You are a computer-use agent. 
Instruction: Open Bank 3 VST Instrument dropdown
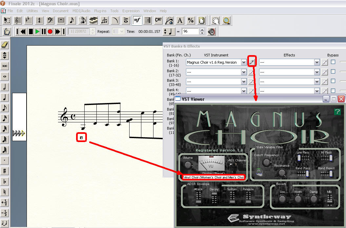tap(244, 82)
